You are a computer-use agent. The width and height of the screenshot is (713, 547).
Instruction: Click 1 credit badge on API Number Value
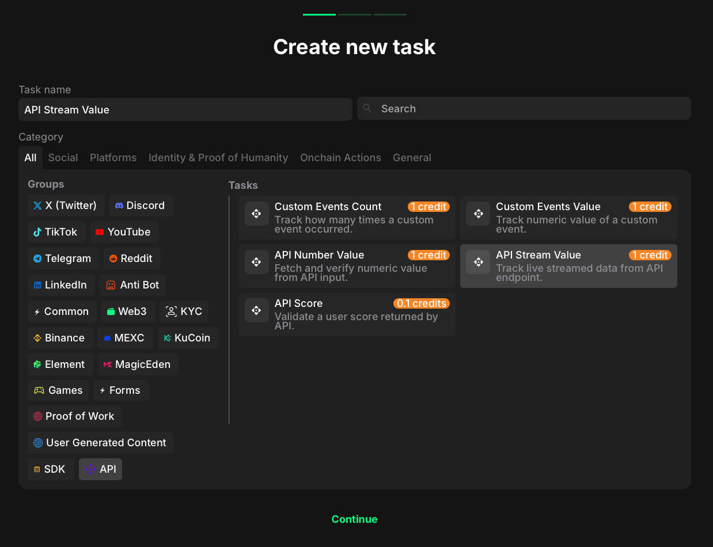(428, 255)
